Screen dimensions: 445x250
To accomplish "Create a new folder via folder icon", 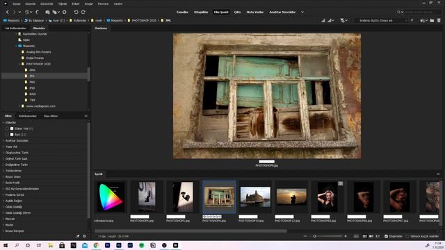I will [x=432, y=20].
